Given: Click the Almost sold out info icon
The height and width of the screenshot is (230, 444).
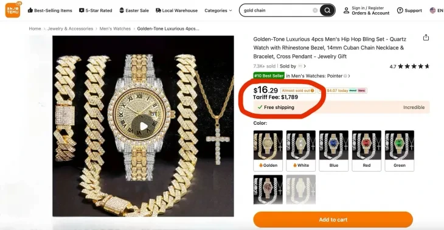Looking at the screenshot, I should [x=313, y=91].
